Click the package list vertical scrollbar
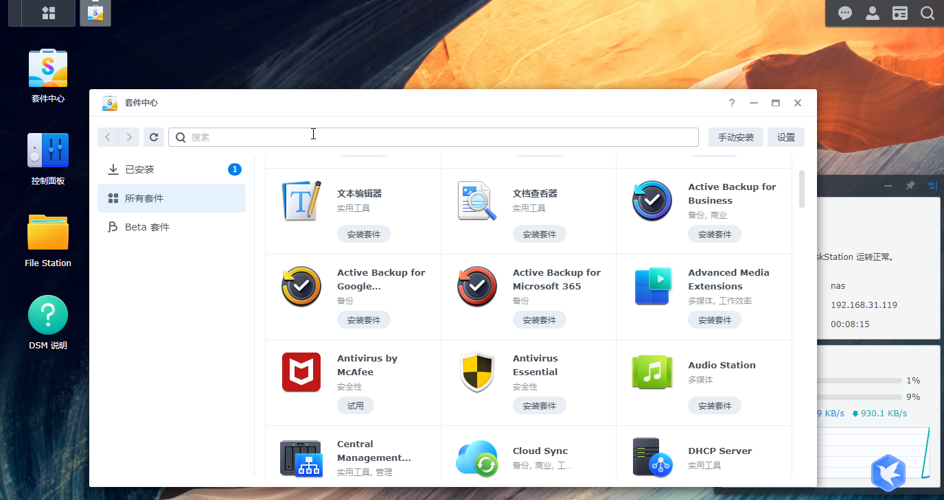The height and width of the screenshot is (500, 944). (802, 189)
